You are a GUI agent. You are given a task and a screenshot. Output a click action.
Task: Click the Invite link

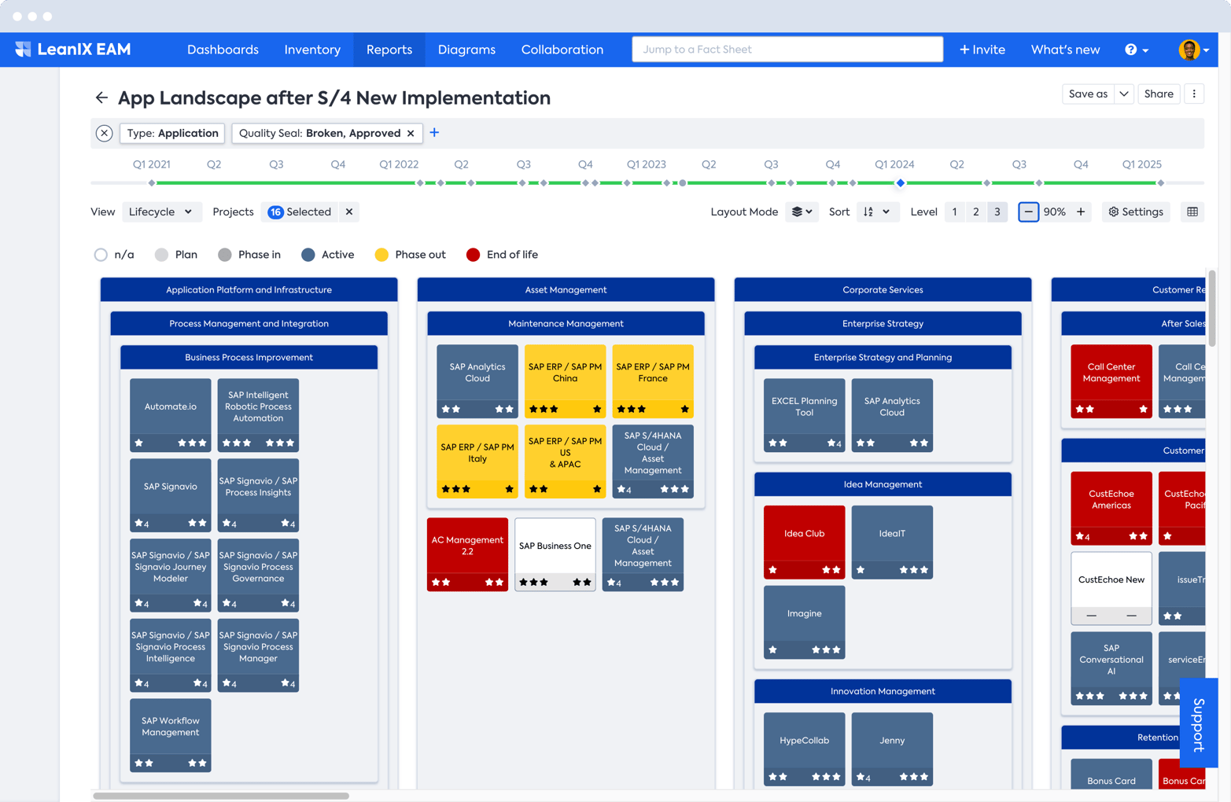(x=981, y=49)
